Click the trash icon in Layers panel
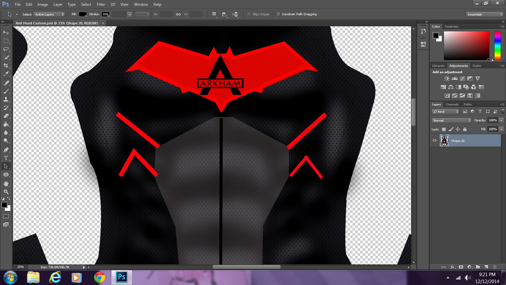 [x=495, y=267]
